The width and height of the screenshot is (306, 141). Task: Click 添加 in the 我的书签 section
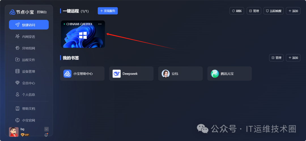tap(293, 58)
